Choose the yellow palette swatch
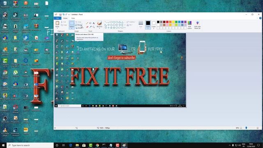 tap(173, 22)
